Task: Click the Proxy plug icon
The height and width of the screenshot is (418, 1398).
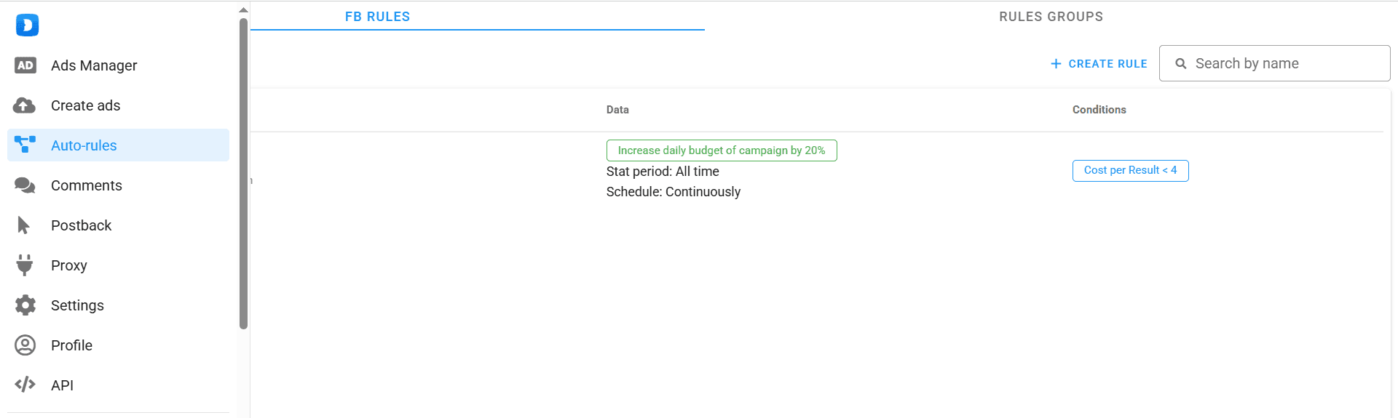Action: point(25,265)
